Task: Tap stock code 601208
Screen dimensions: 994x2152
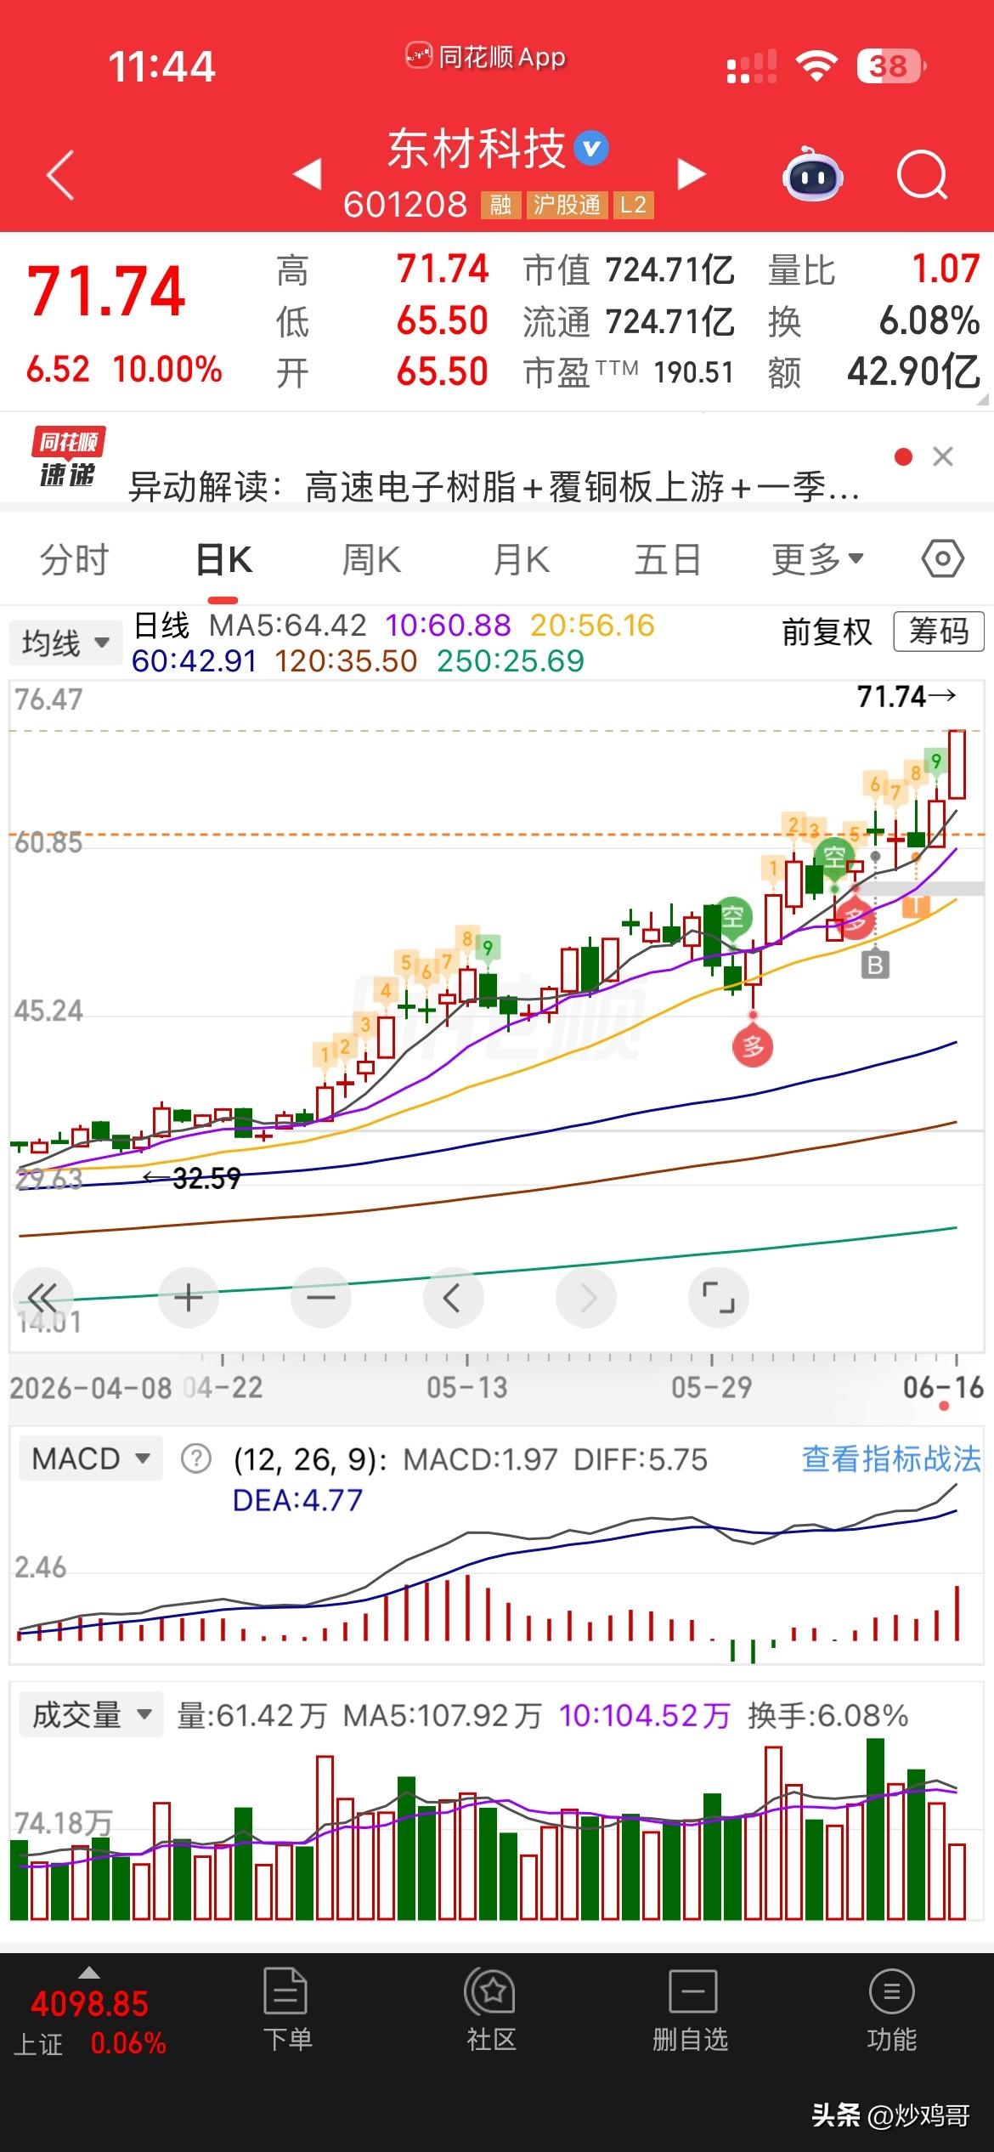Action: 405,205
